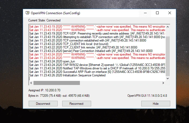
Task: Click the empty last line with text cursor in the log
Action: coord(97,79)
